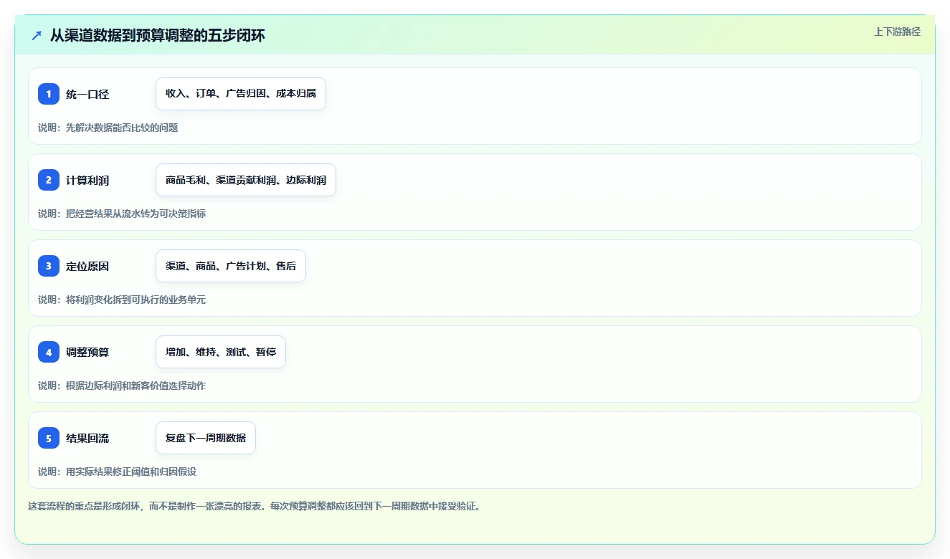The image size is (950, 559).
Task: Click the note 先解决数据能否比较的问题
Action: (x=122, y=128)
